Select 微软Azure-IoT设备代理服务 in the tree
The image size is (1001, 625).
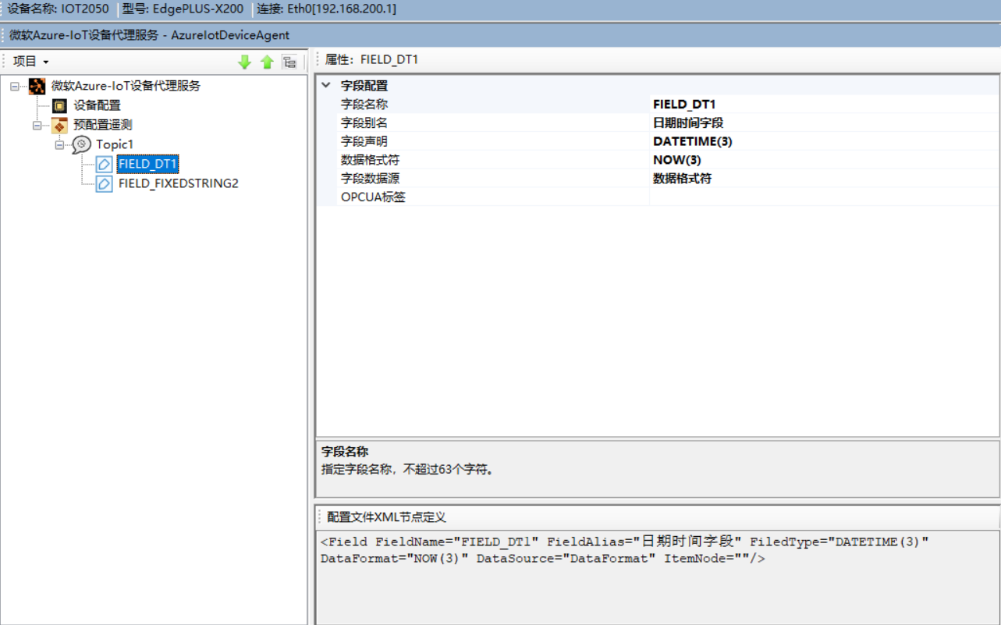[126, 86]
